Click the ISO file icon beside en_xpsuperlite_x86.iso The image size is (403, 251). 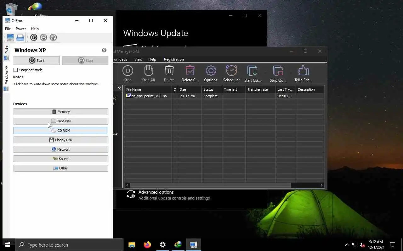[128, 96]
